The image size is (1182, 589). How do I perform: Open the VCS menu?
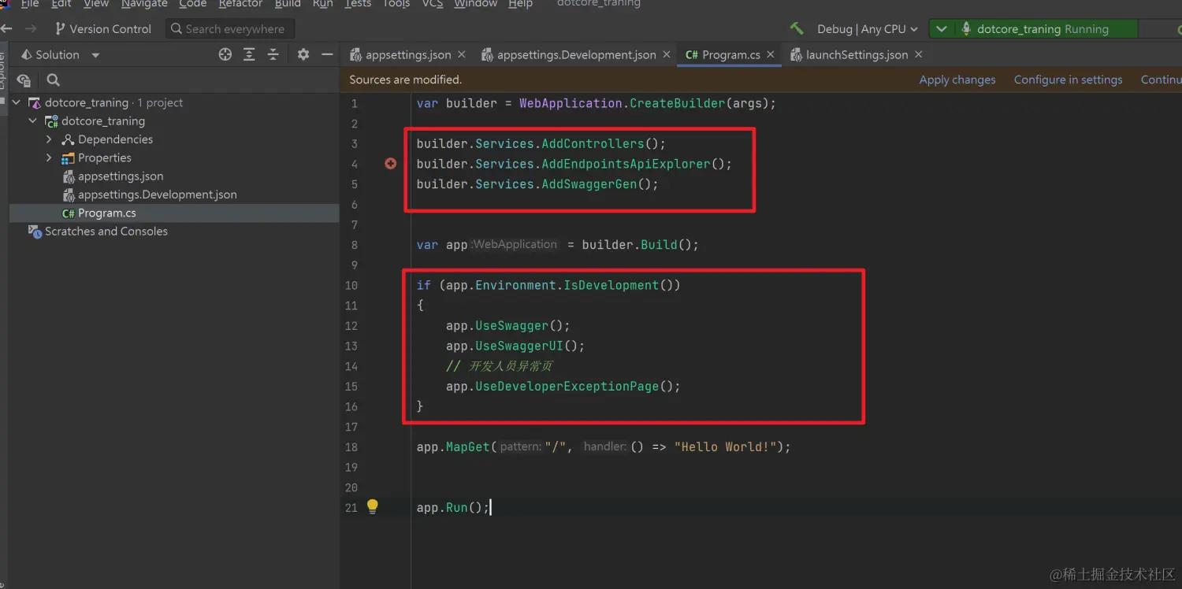[x=432, y=3]
